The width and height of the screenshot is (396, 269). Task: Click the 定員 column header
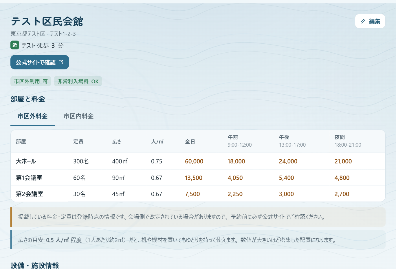78,141
